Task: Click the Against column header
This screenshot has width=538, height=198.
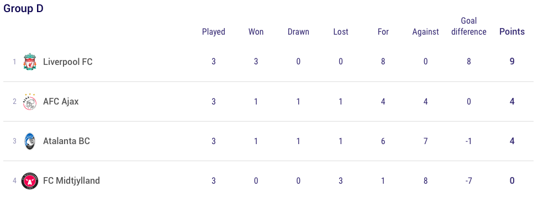Action: coord(425,32)
